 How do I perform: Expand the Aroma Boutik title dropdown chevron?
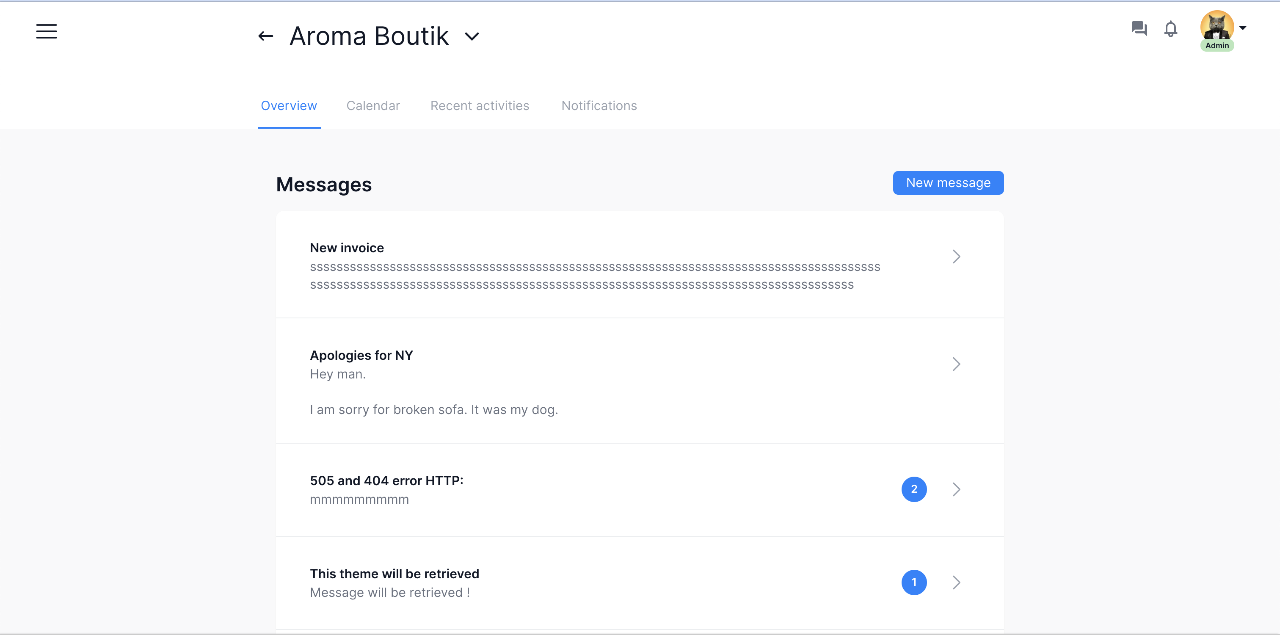click(472, 36)
